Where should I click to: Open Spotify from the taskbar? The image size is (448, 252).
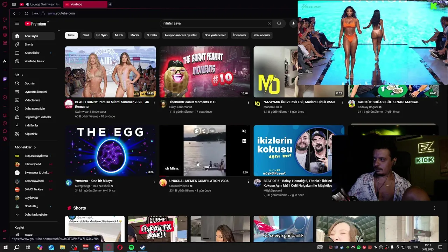click(x=131, y=247)
